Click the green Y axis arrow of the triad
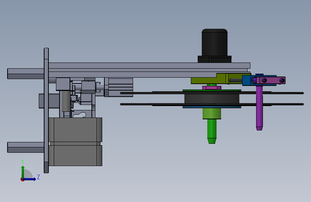 (x=23, y=172)
